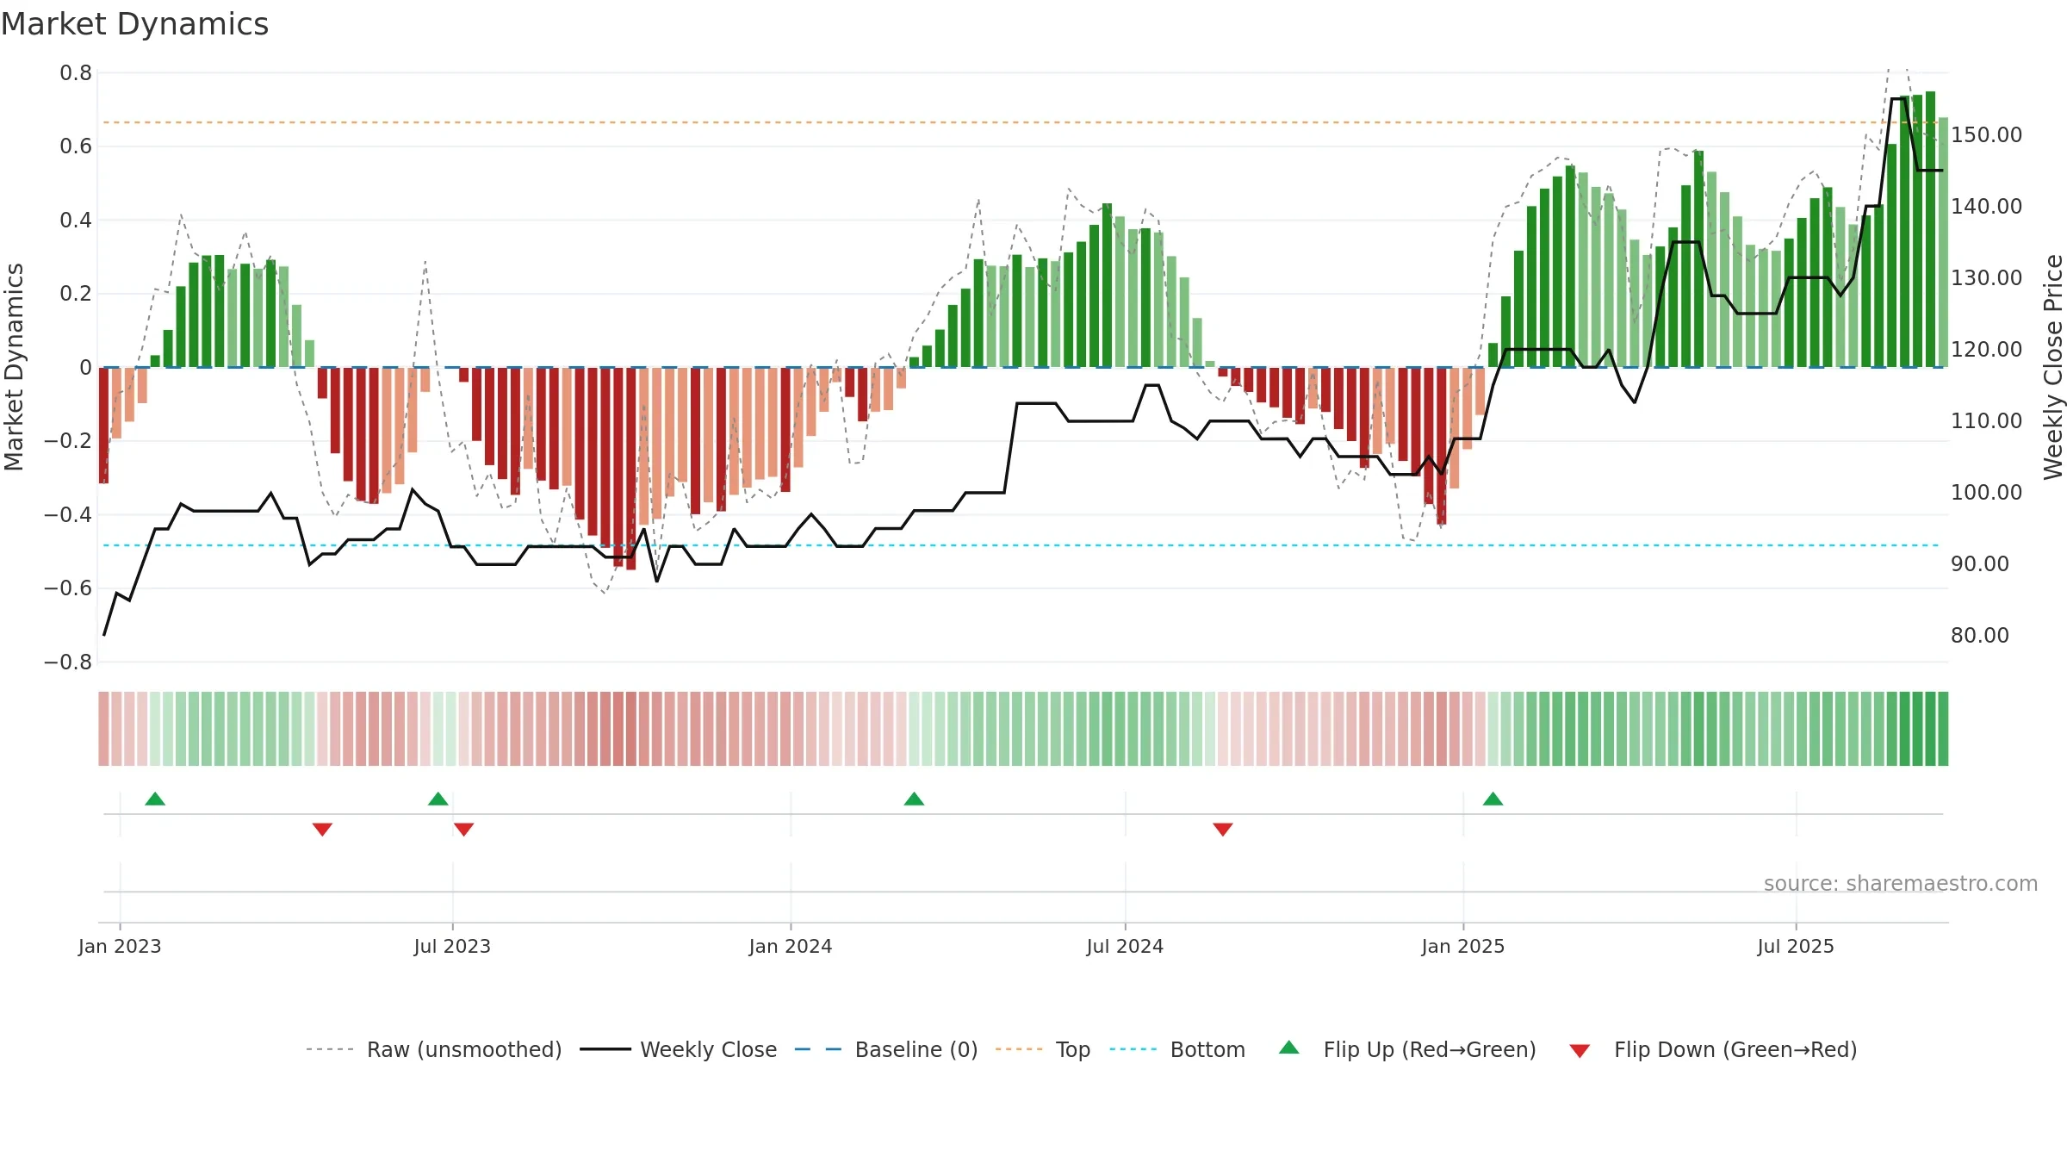Click the darkest green heatmap strip cell at right end
The height and width of the screenshot is (1163, 2067).
(1943, 729)
